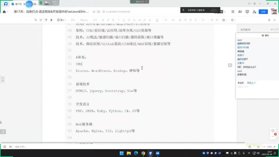The height and width of the screenshot is (157, 279).
Task: Open the 10.5 font size dropdown
Action: 96,20
